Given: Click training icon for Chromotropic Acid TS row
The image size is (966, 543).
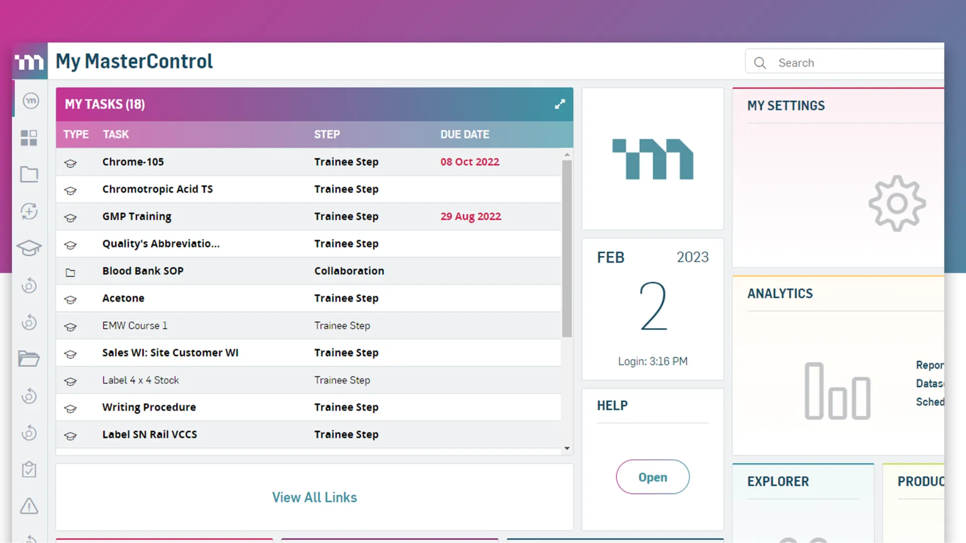Looking at the screenshot, I should (70, 190).
